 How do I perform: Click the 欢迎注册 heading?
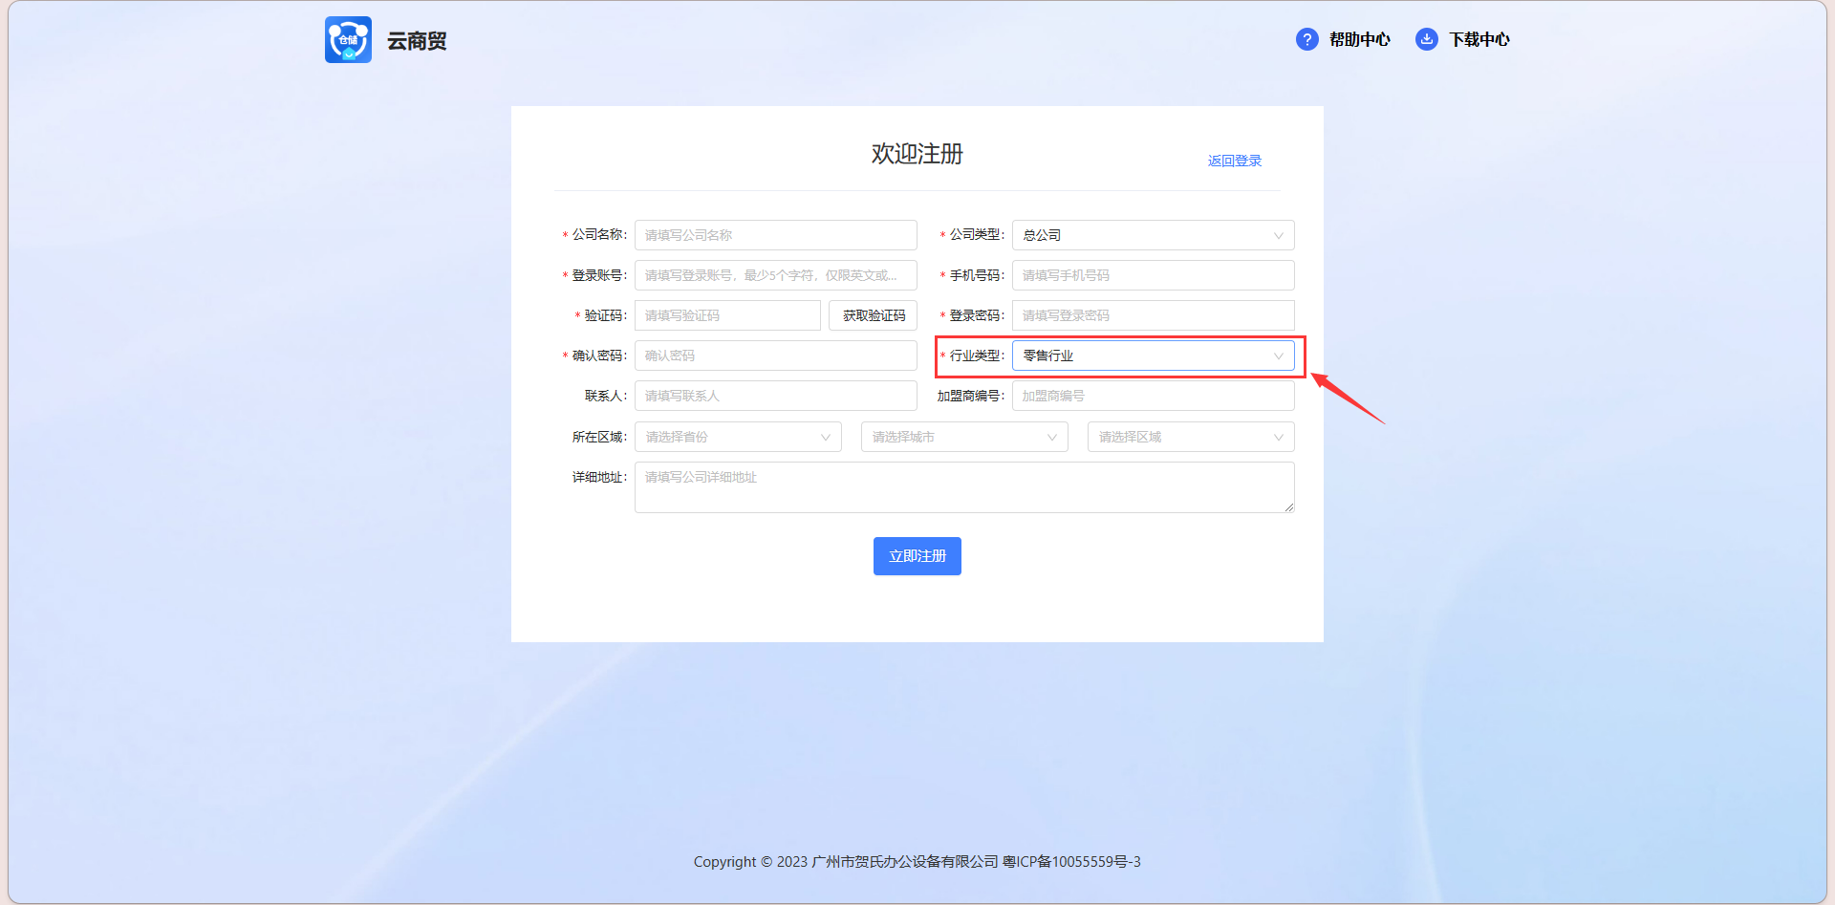click(917, 154)
